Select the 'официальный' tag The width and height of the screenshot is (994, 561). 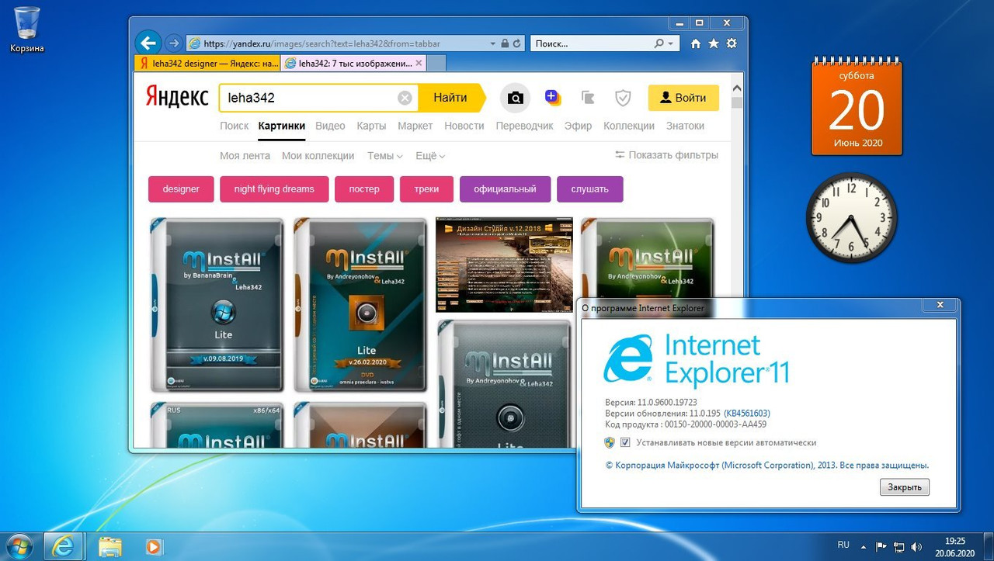505,189
